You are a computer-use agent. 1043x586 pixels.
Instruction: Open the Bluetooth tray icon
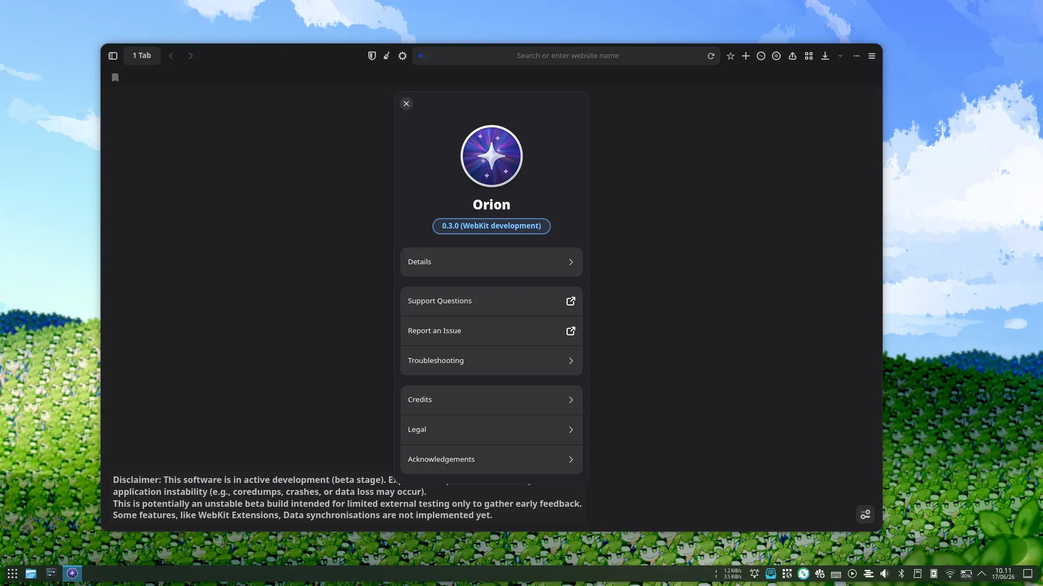(901, 574)
